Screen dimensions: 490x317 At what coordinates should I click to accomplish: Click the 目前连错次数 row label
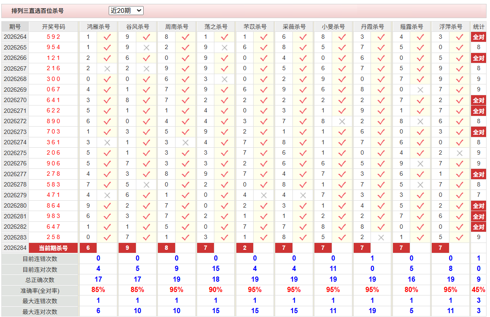coord(40,259)
